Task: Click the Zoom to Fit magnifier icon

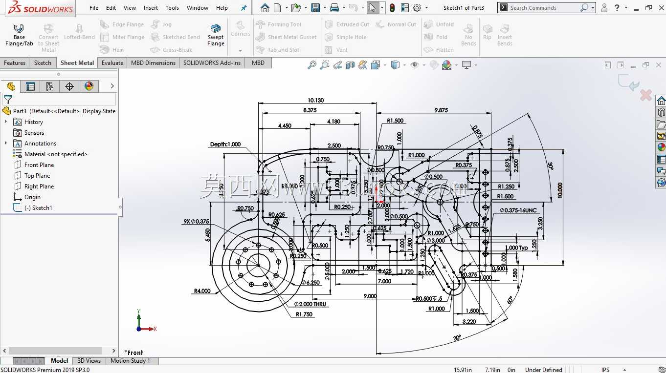Action: coord(311,65)
